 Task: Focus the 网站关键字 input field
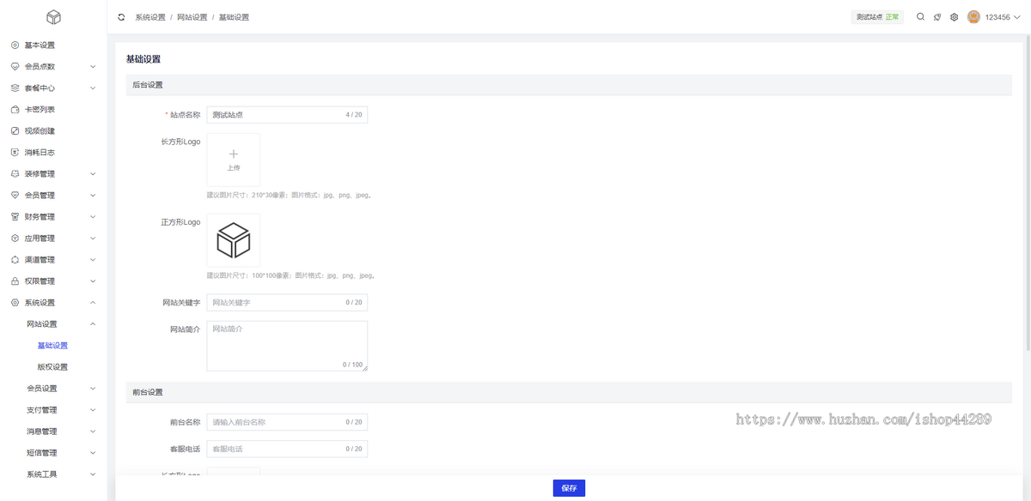point(275,302)
